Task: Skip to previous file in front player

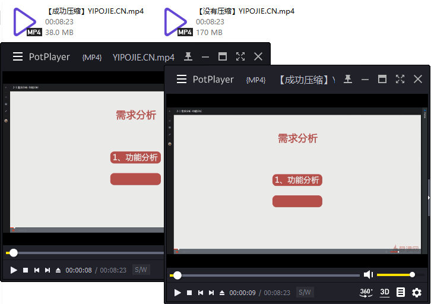Action: 201,293
